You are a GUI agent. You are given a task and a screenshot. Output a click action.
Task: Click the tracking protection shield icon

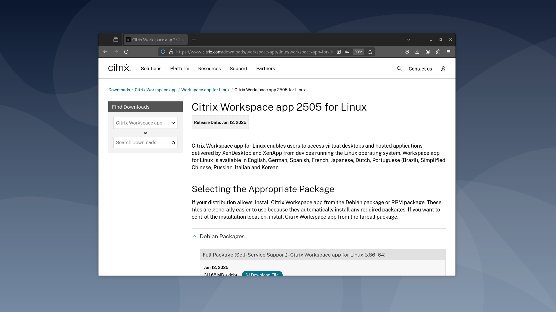coord(163,52)
